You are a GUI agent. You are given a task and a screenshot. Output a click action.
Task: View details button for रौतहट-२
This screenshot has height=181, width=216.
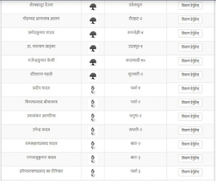[x=190, y=20]
